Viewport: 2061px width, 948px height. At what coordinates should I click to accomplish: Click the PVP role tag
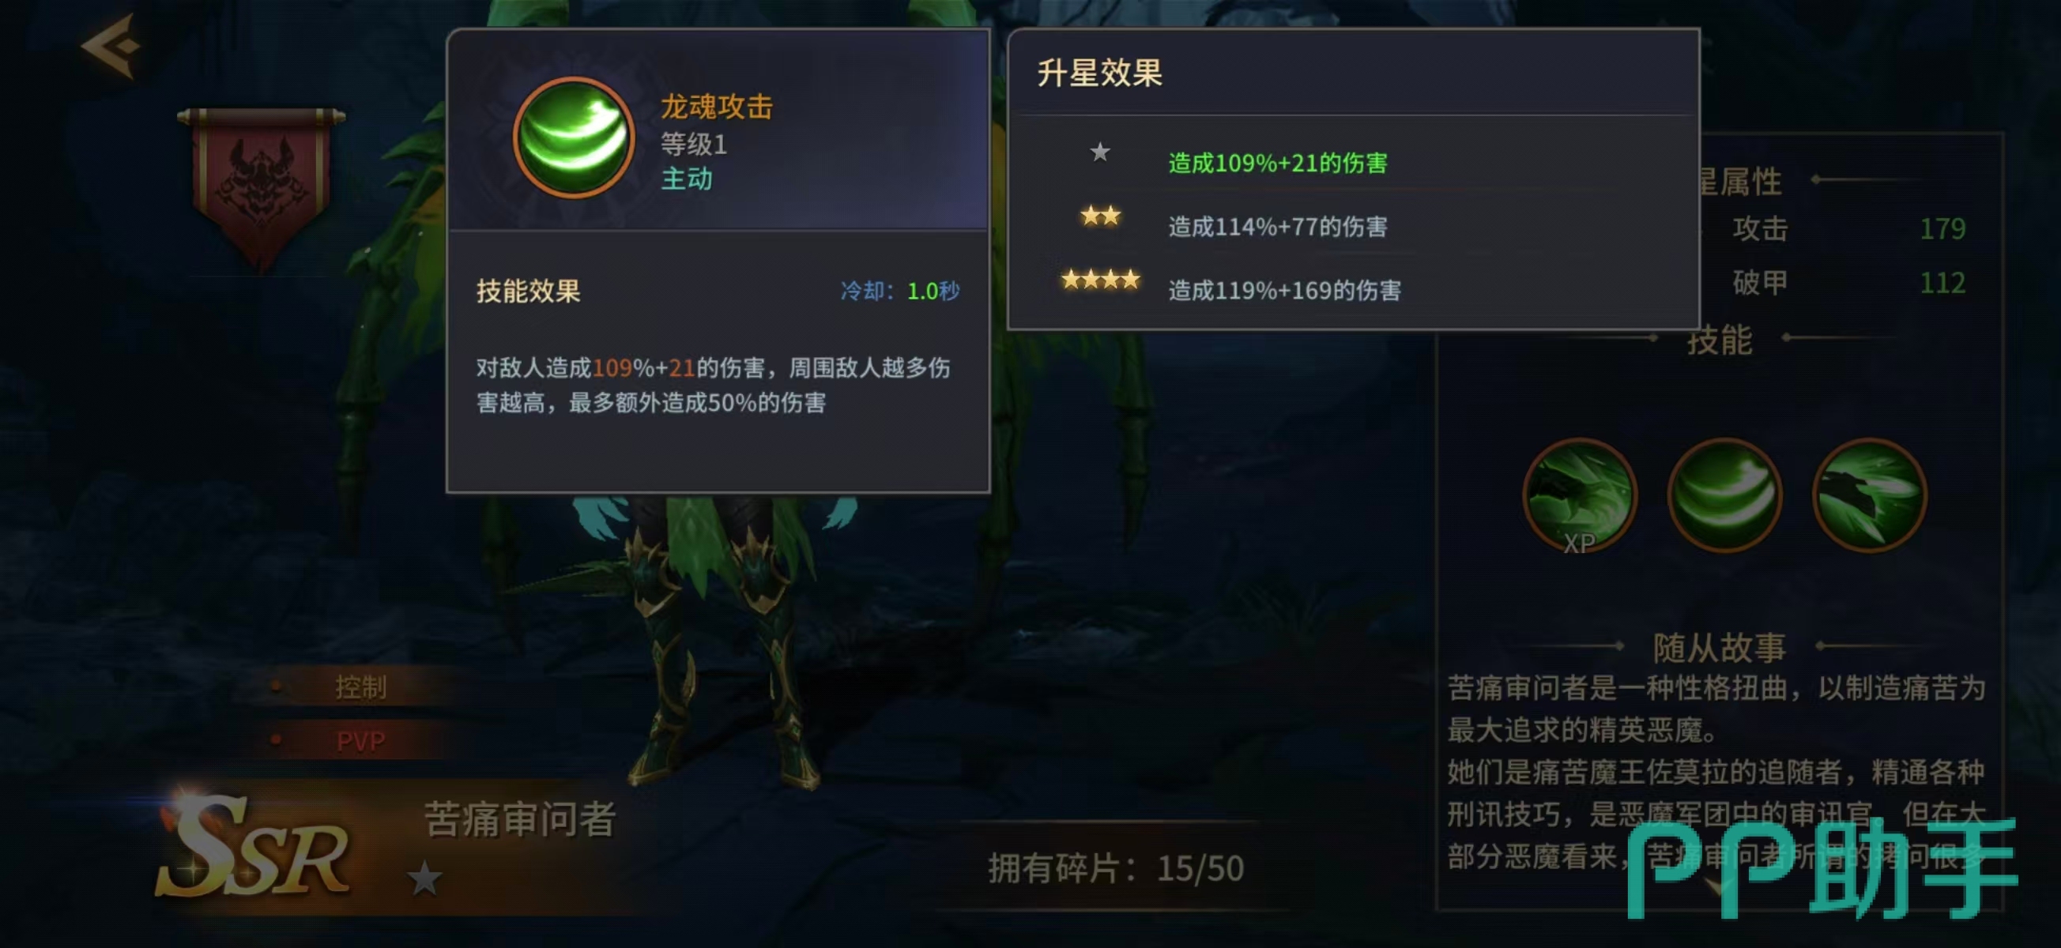[x=360, y=741]
